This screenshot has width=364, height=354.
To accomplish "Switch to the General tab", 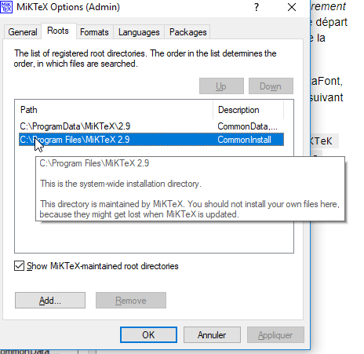I will click(23, 32).
